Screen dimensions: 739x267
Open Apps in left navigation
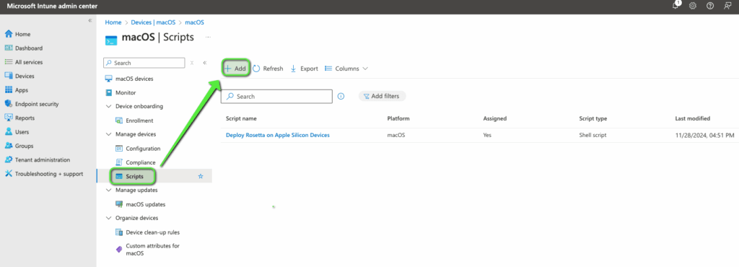coord(16,90)
